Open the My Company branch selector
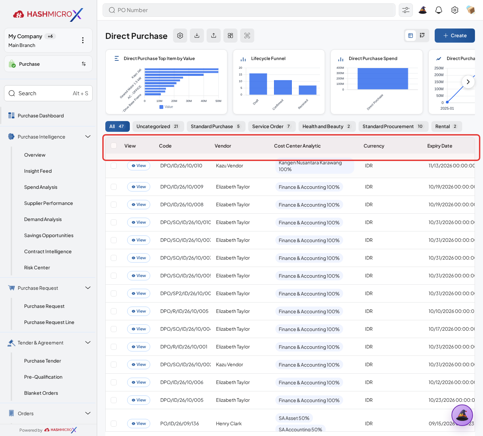Image resolution: width=483 pixels, height=436 pixels. (x=48, y=40)
